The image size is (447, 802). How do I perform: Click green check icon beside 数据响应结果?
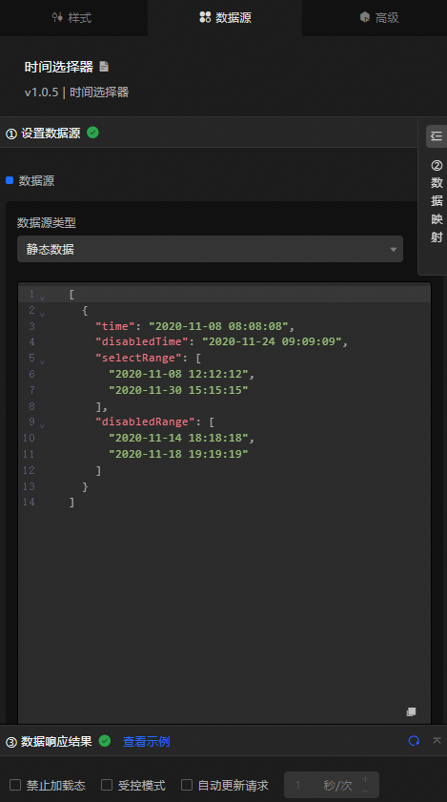click(105, 741)
